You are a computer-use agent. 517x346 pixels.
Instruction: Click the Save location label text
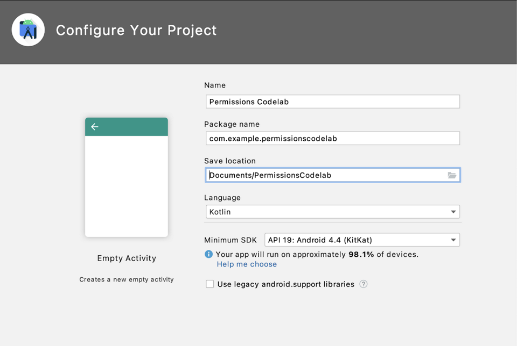coord(230,161)
